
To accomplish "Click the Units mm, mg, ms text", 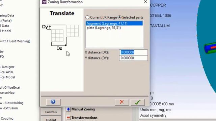I will (156, 110).
